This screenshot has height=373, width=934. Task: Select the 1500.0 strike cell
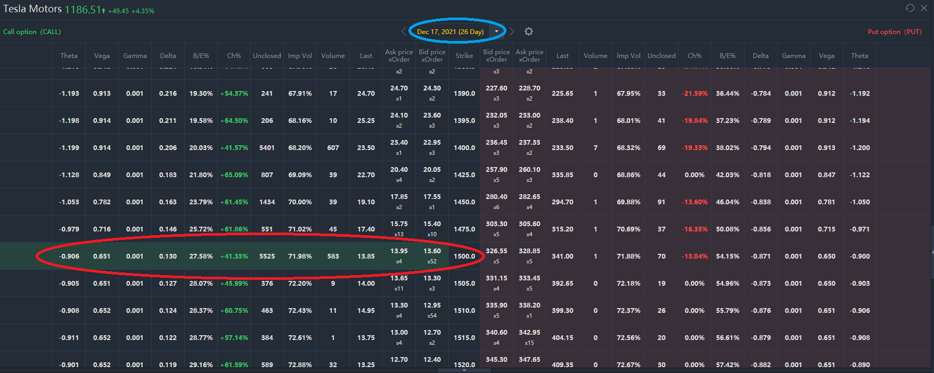464,256
